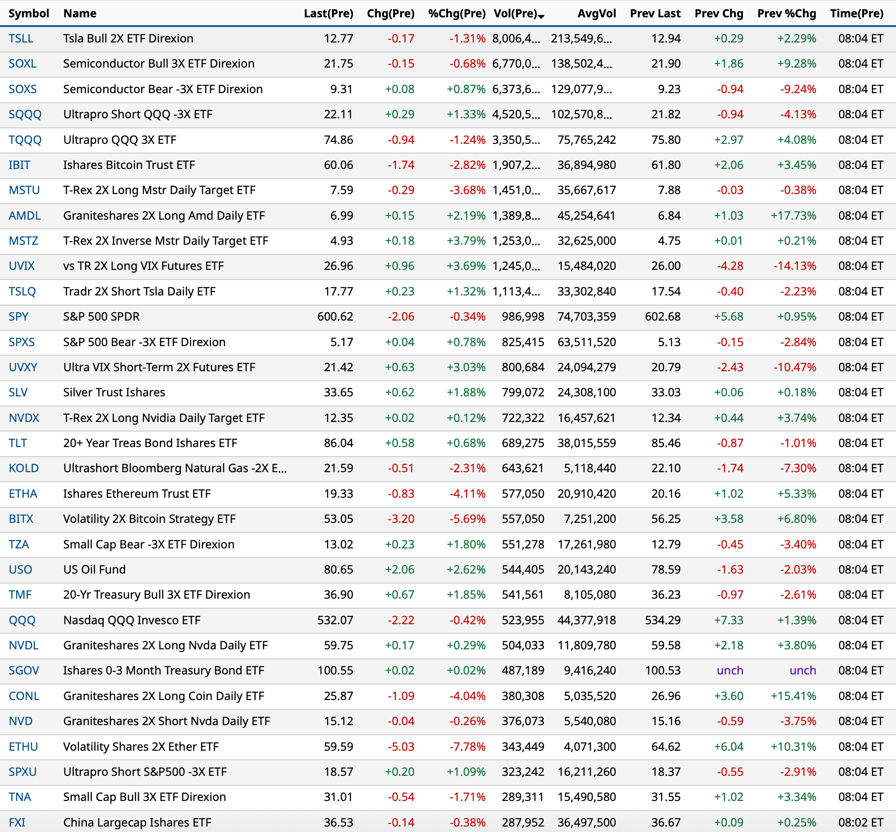This screenshot has width=896, height=832.
Task: Click the Last(Pre) column header
Action: pyautogui.click(x=328, y=14)
